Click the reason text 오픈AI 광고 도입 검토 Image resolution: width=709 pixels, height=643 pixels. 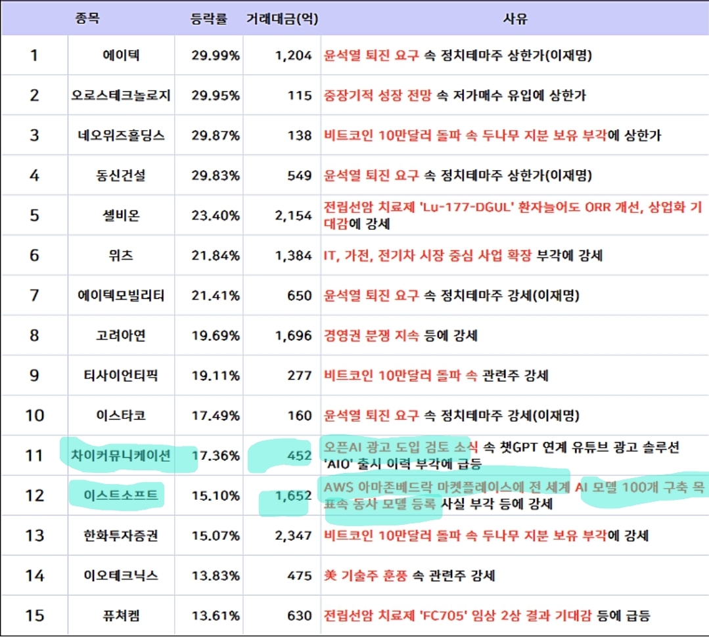coord(501,455)
